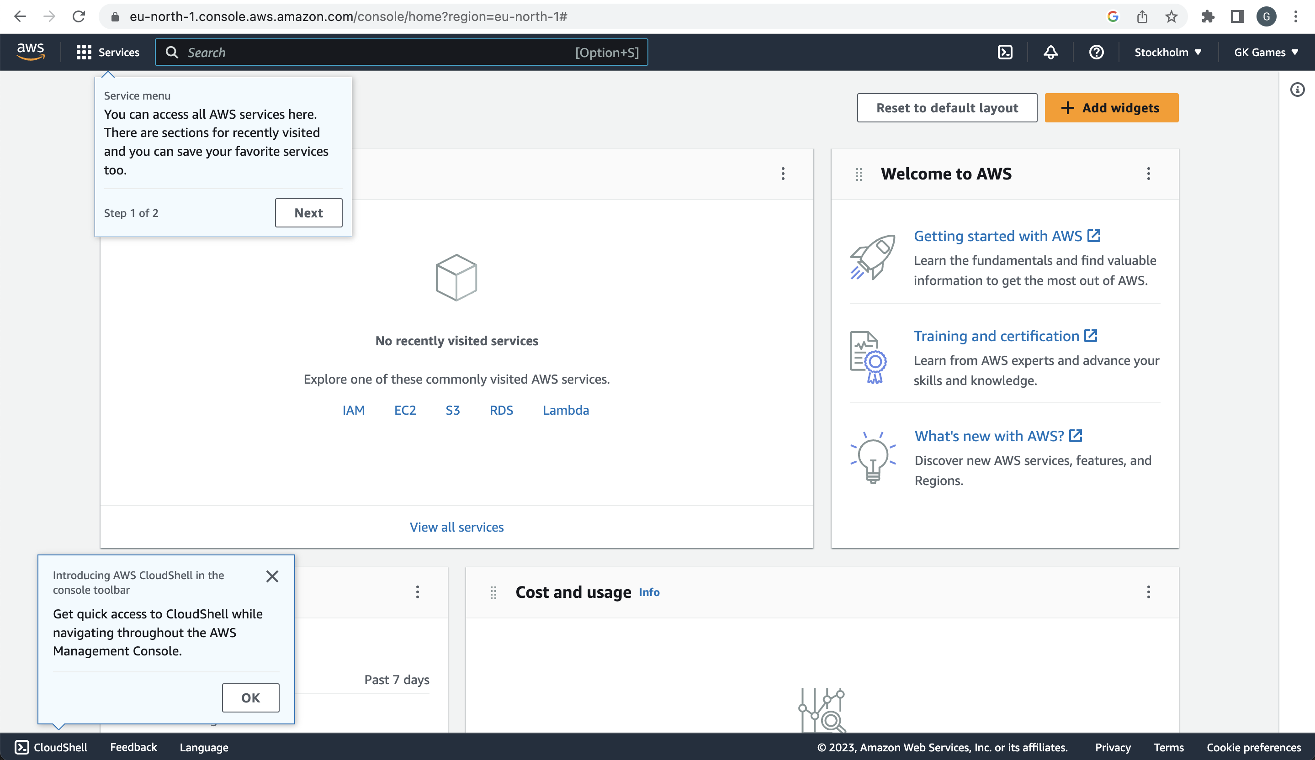Click the Google icon in address bar
Screen dimensions: 1315x760
point(1113,17)
